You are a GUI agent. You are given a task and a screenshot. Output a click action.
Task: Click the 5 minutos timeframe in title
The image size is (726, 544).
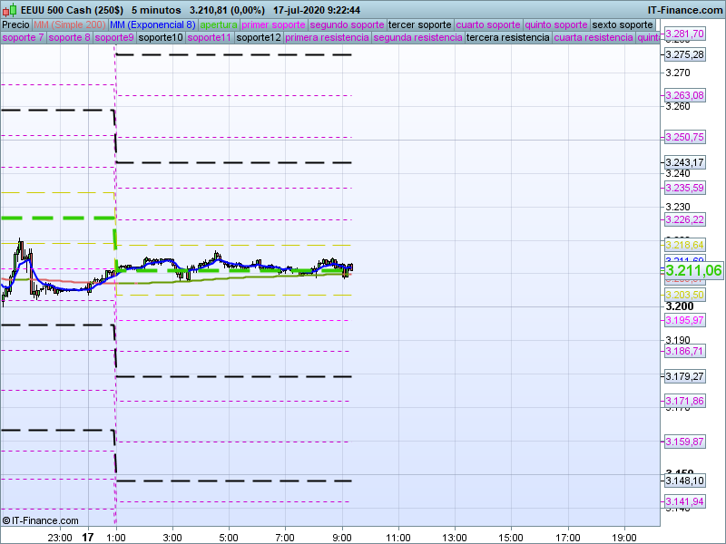155,10
